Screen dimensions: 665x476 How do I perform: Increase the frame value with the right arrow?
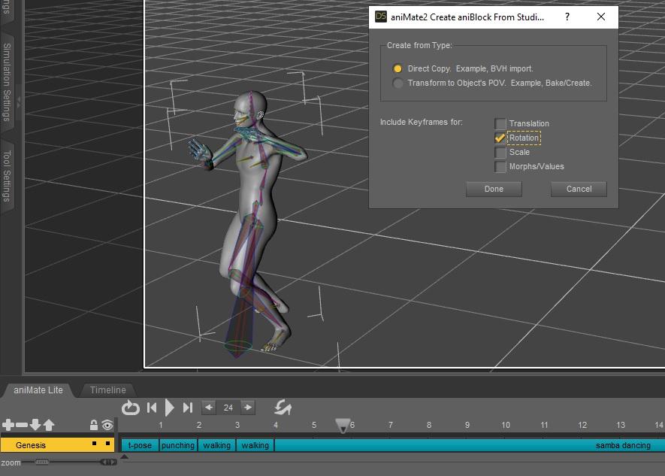click(x=247, y=408)
